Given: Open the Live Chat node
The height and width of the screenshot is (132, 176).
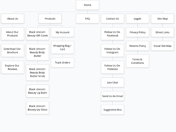Looking at the screenshot, I should tap(112, 82).
